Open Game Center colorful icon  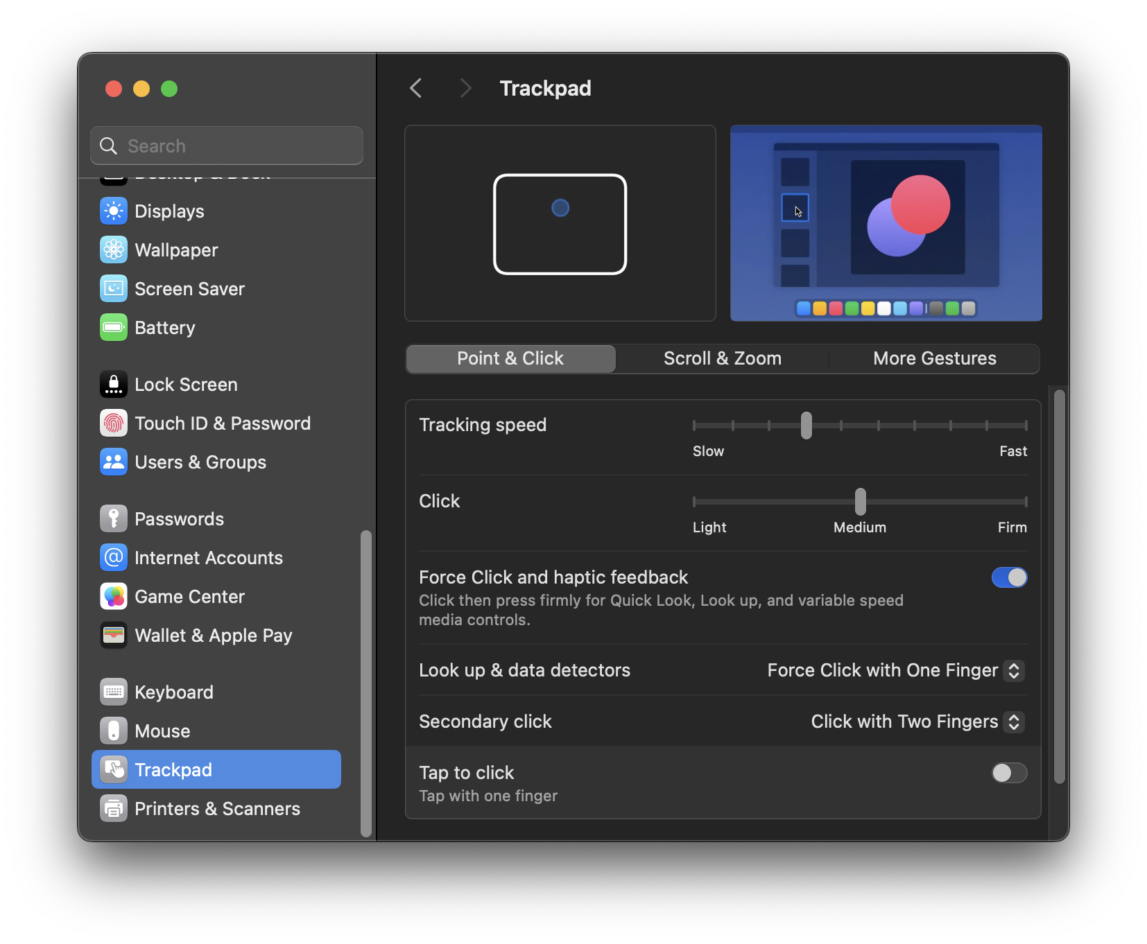coord(114,597)
